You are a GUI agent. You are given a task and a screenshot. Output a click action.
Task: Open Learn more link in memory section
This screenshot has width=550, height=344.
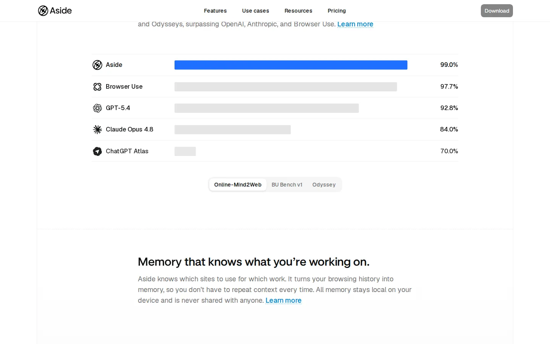(x=283, y=300)
